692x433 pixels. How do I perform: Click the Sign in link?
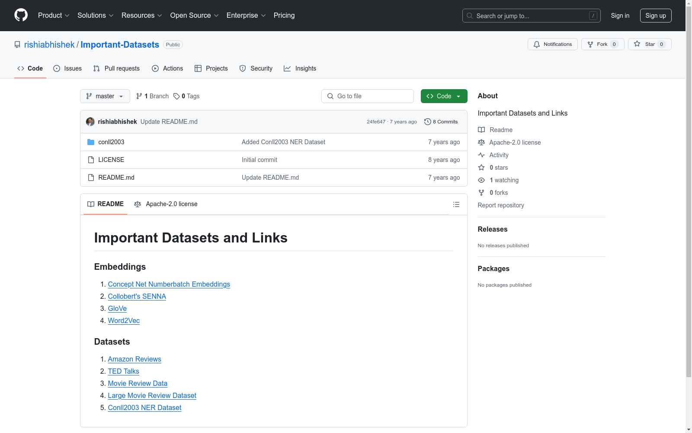(620, 16)
